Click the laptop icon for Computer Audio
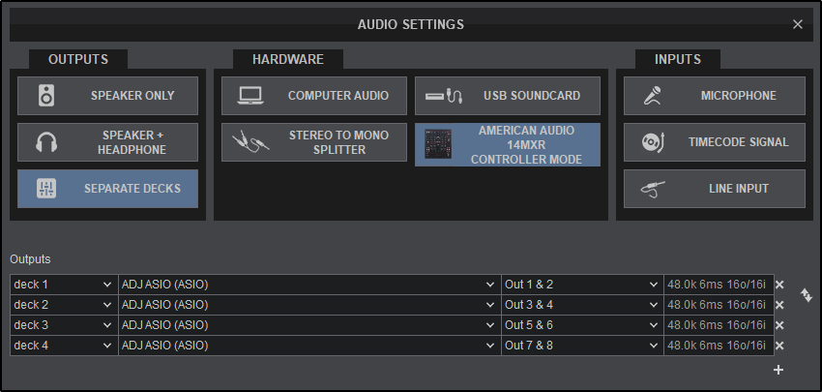Image resolution: width=822 pixels, height=392 pixels. (x=250, y=96)
